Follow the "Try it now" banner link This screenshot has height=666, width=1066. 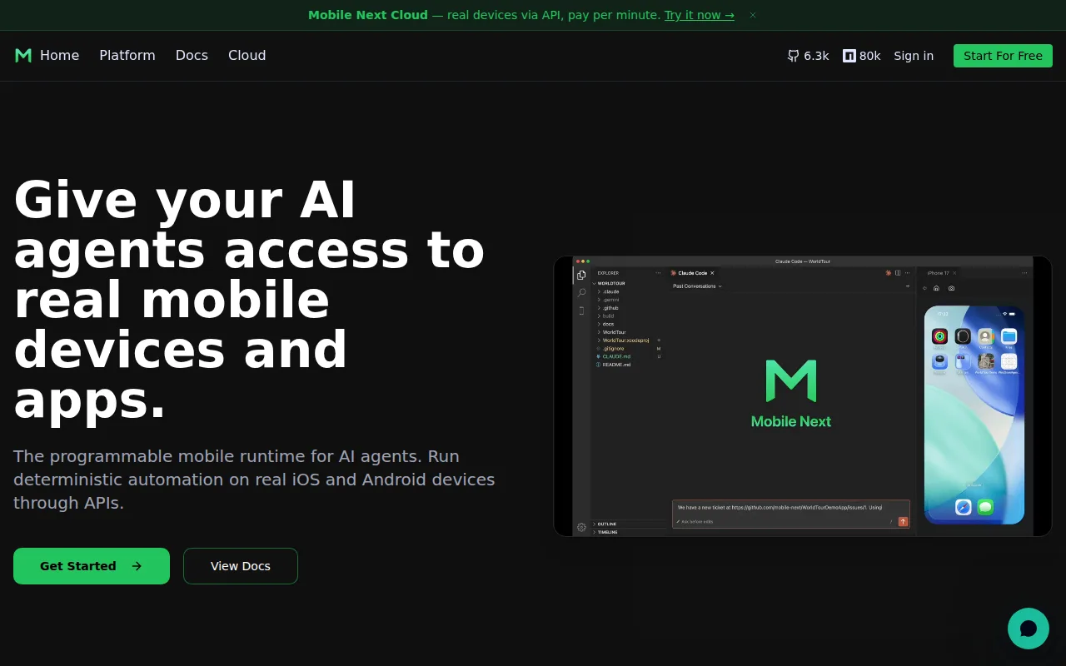(x=700, y=15)
